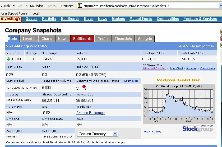The width and height of the screenshot is (222, 147).
Task: Click the Startseite home button
Action: 67,6
